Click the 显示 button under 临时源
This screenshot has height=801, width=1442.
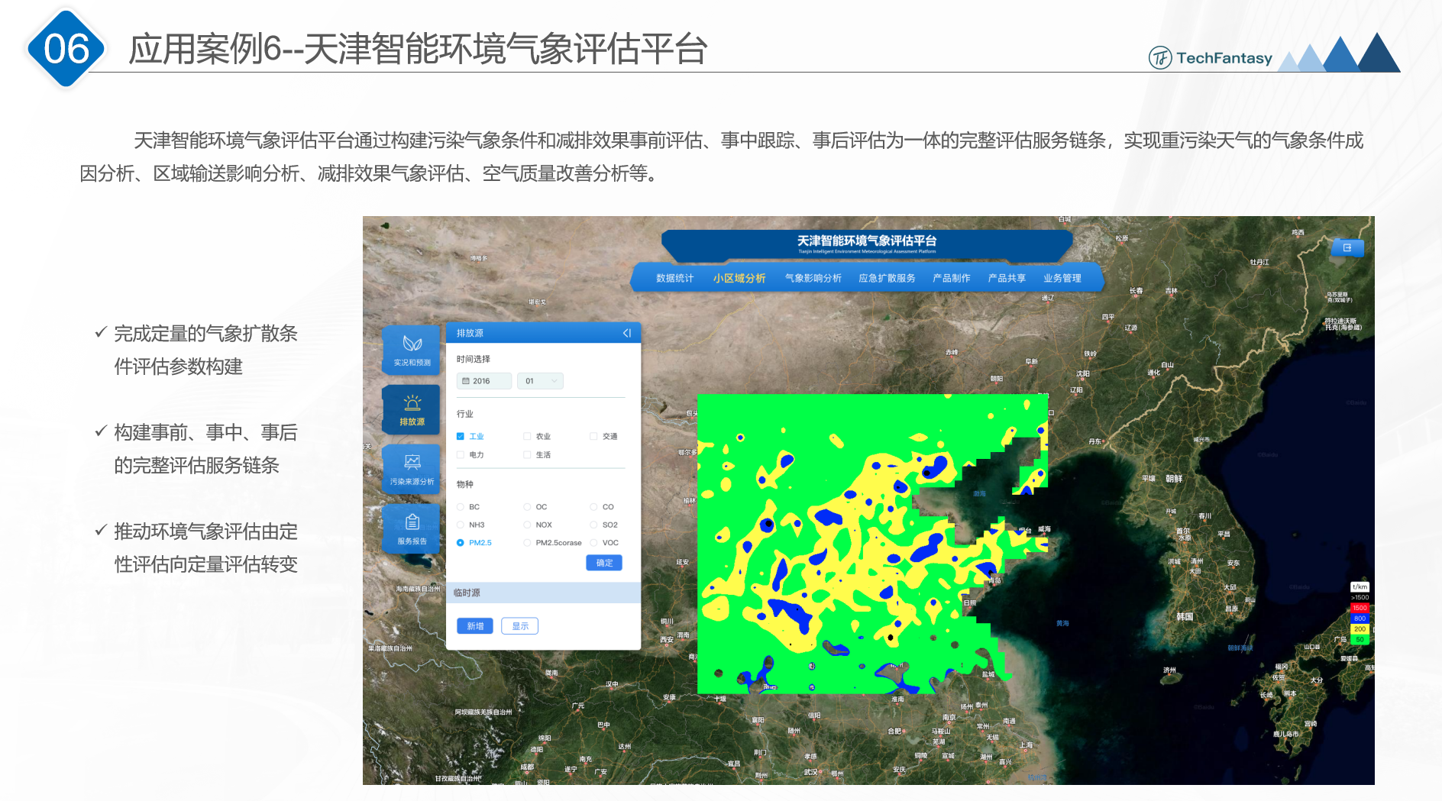click(x=520, y=626)
